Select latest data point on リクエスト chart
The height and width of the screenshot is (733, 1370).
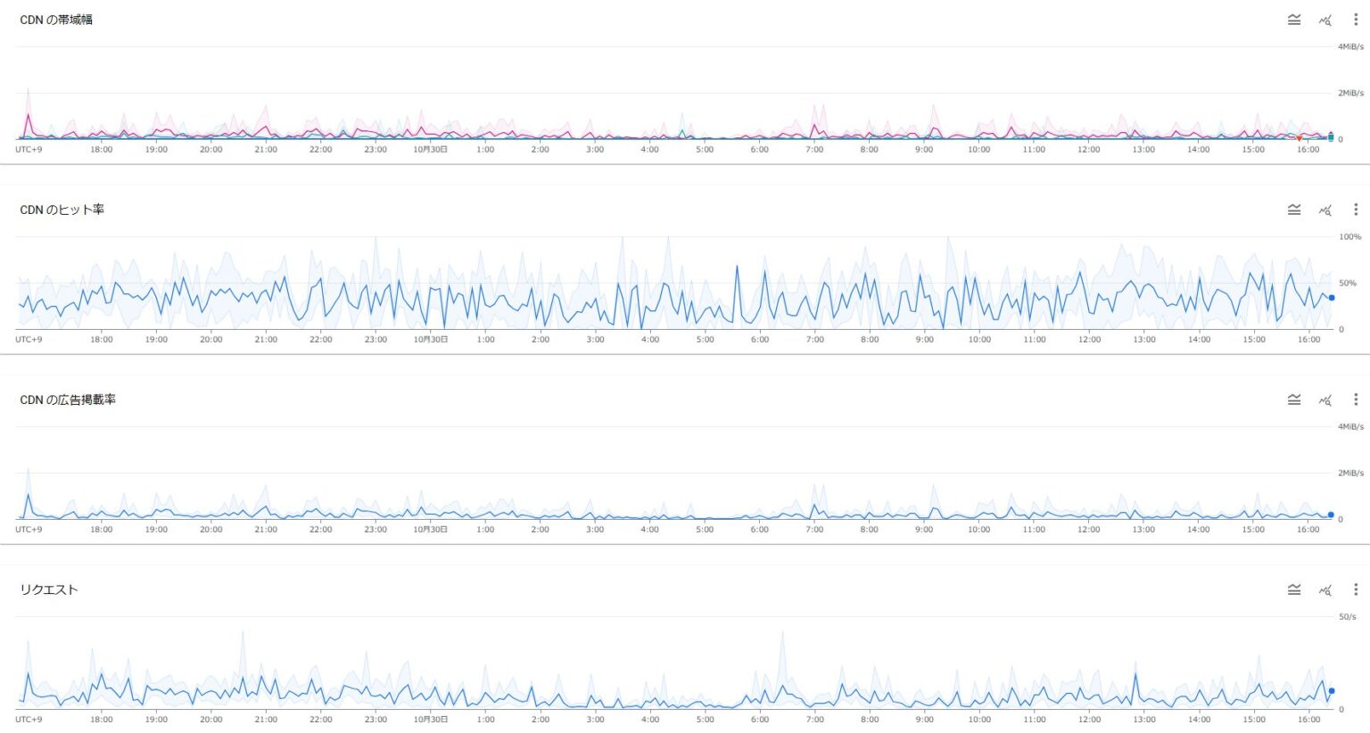coord(1332,691)
